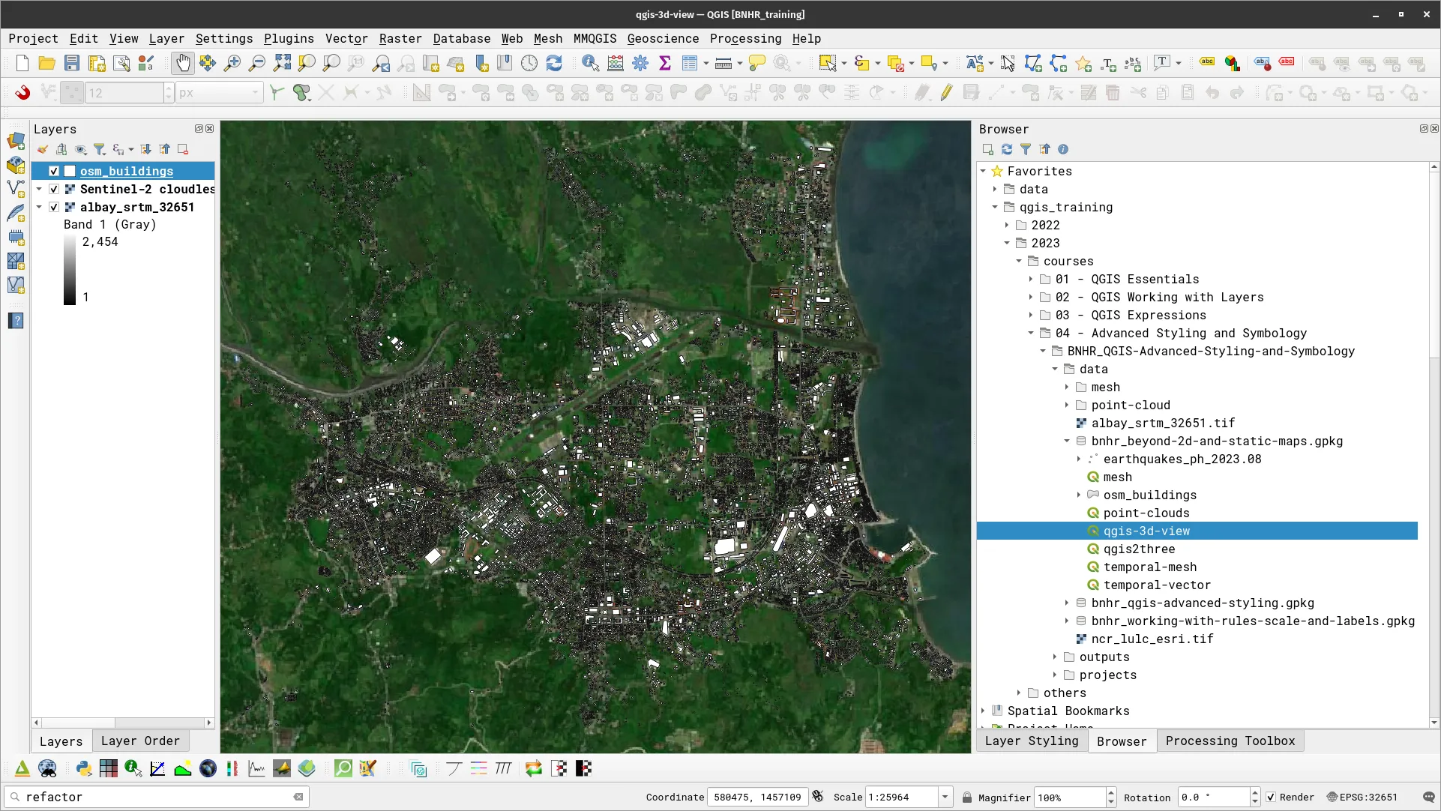Click the Processing Toolbox tab at bottom right

point(1230,741)
